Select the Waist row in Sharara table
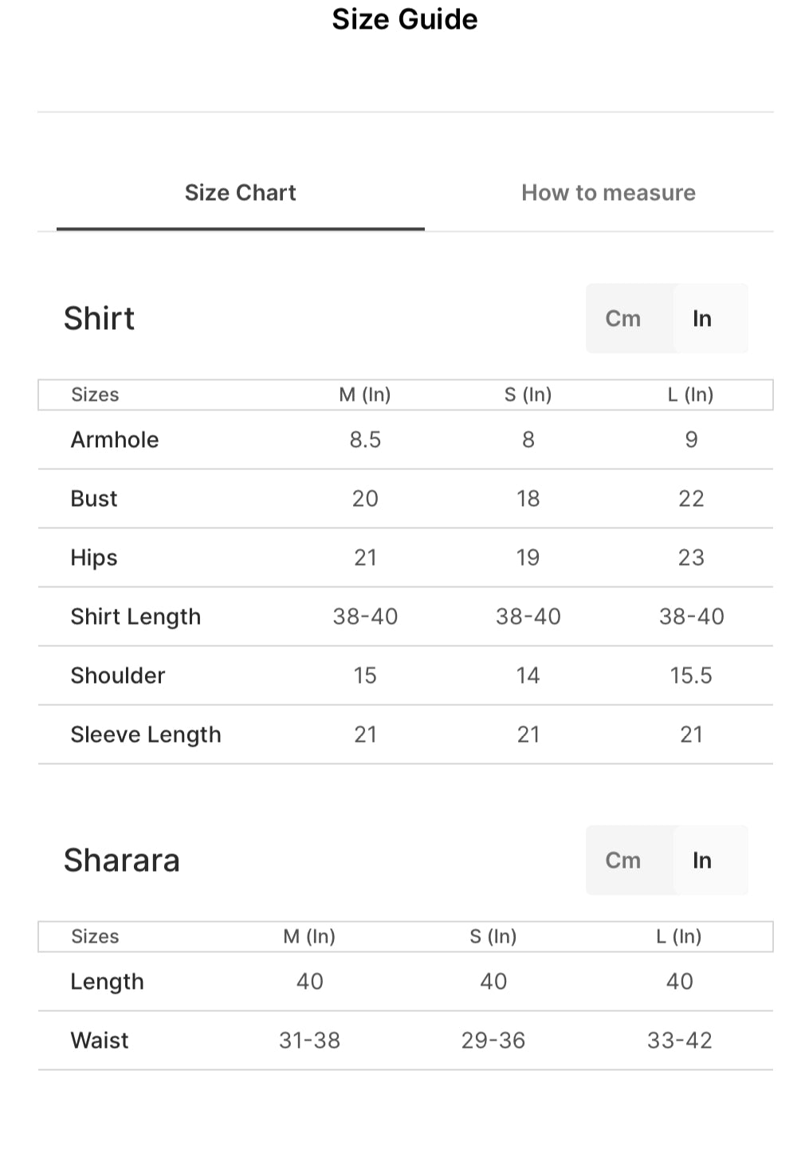809x1149 pixels. (x=406, y=1041)
